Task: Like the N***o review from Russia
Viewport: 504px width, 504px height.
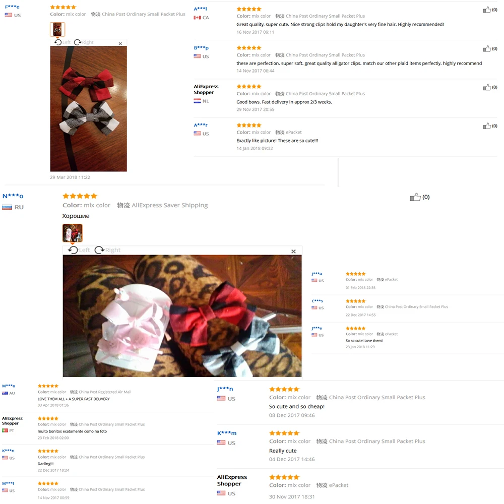Action: [415, 197]
